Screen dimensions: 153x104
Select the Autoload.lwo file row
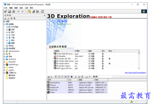coord(77,83)
